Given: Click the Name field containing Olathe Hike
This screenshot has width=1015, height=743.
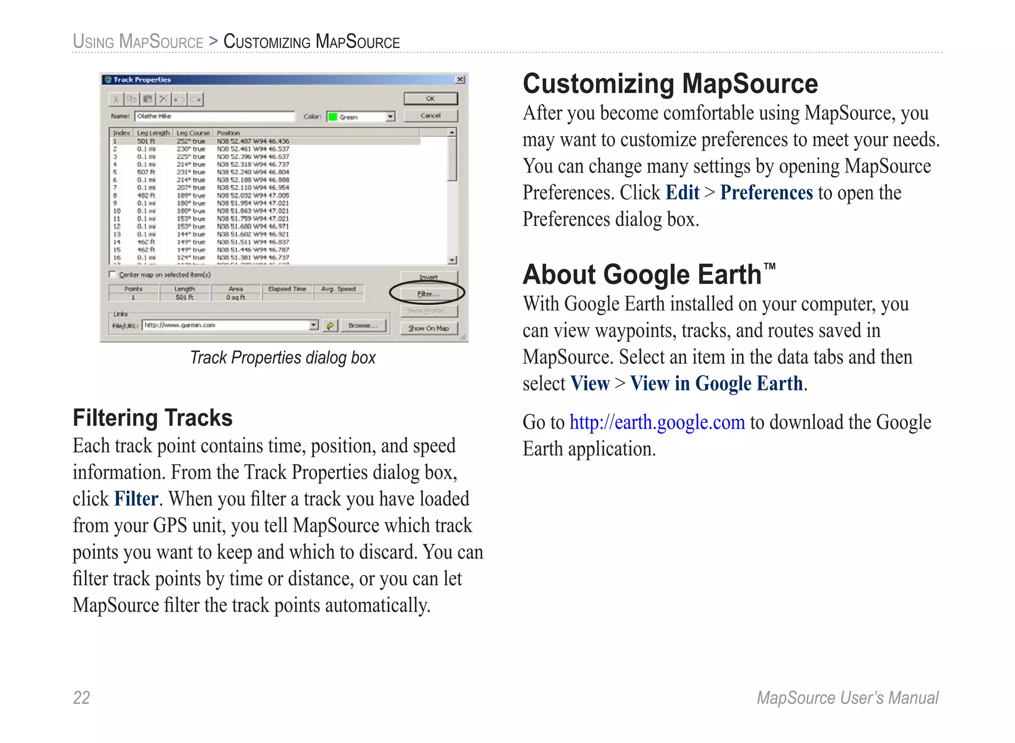Looking at the screenshot, I should (215, 116).
